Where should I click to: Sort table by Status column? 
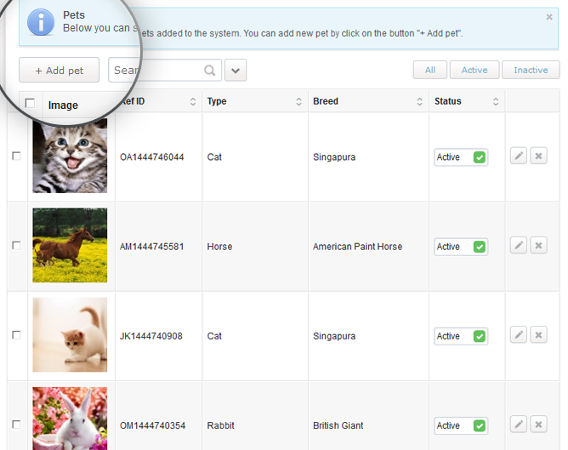[496, 101]
